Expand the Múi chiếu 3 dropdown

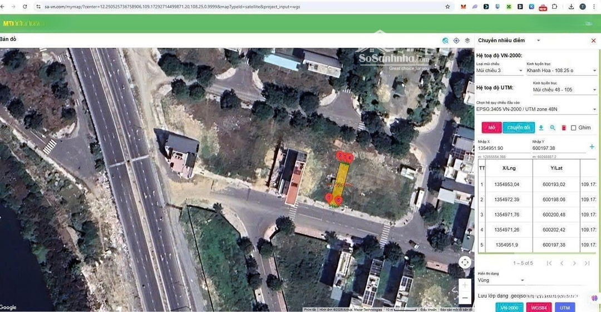point(499,71)
